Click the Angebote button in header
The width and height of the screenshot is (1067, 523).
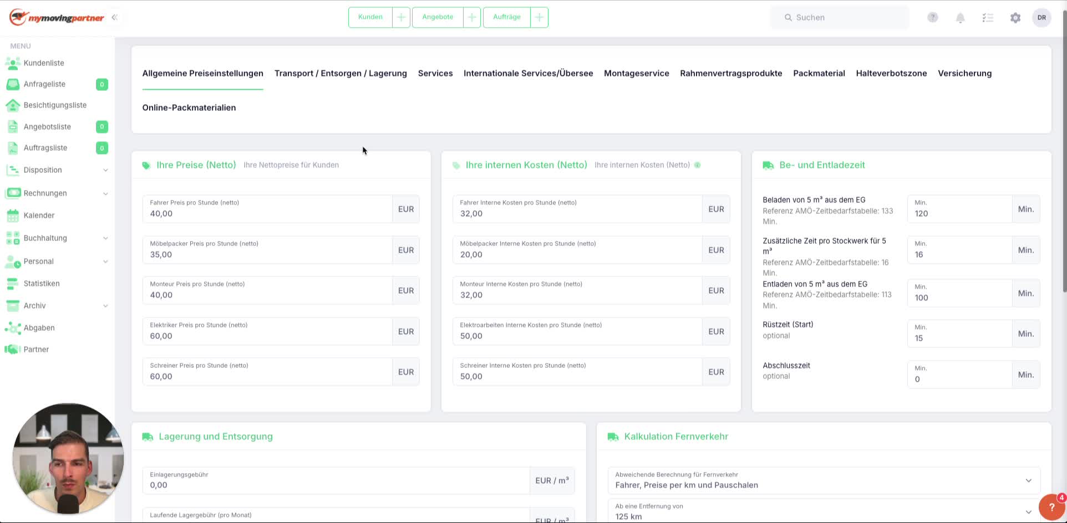click(438, 17)
